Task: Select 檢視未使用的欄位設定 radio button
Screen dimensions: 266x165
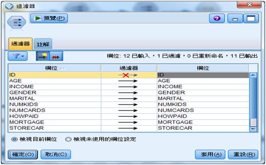Action: [69, 140]
